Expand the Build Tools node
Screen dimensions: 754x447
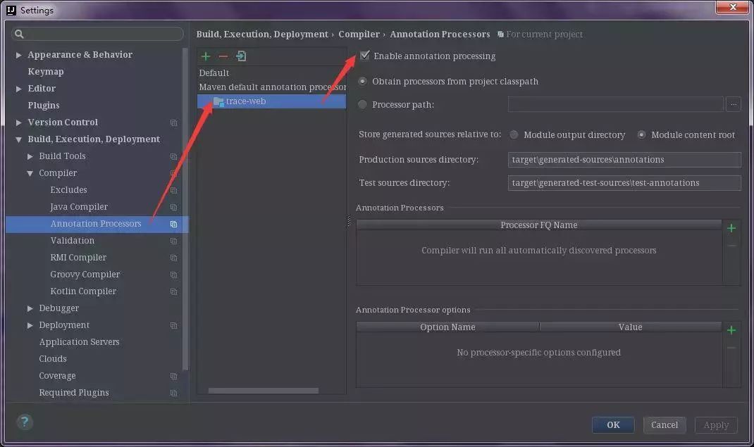30,156
